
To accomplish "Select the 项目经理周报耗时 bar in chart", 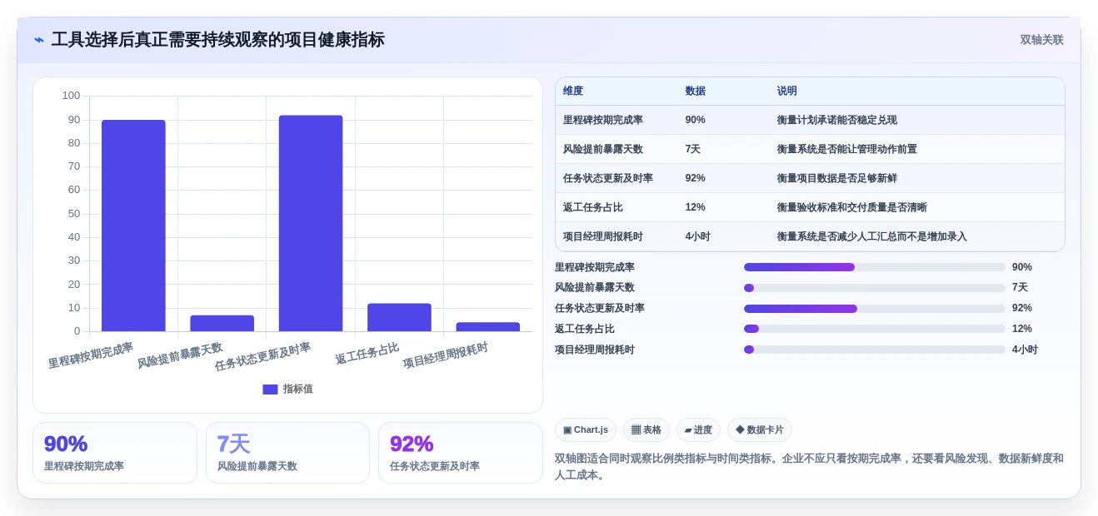I will (487, 327).
